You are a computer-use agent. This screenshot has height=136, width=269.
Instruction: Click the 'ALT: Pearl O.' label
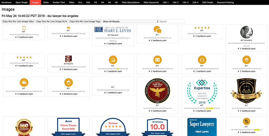[69, 64]
